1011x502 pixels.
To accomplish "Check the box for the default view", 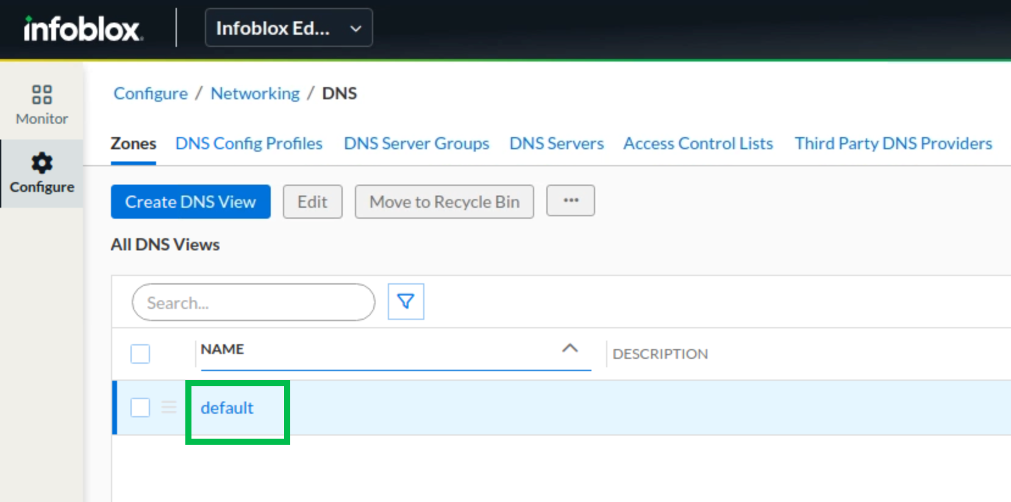I will 140,408.
